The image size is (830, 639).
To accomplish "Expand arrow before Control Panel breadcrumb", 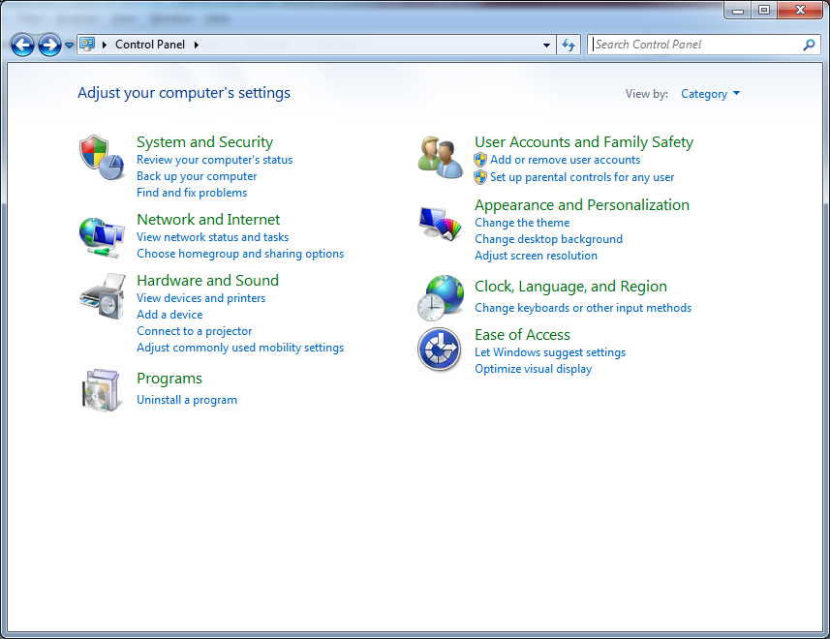I will [105, 45].
